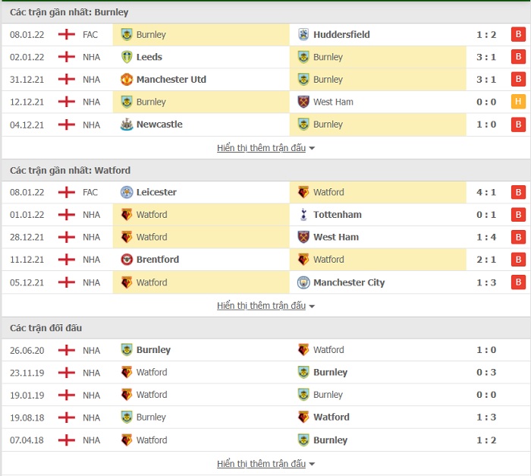Click the Tottenham club crest icon

pyautogui.click(x=303, y=215)
